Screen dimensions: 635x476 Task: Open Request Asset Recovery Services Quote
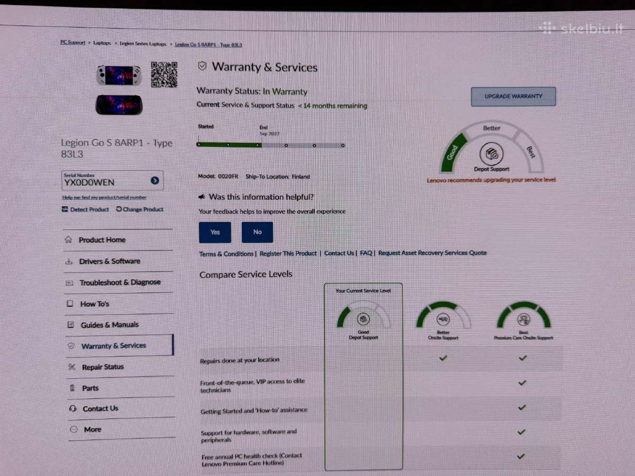[x=432, y=253]
